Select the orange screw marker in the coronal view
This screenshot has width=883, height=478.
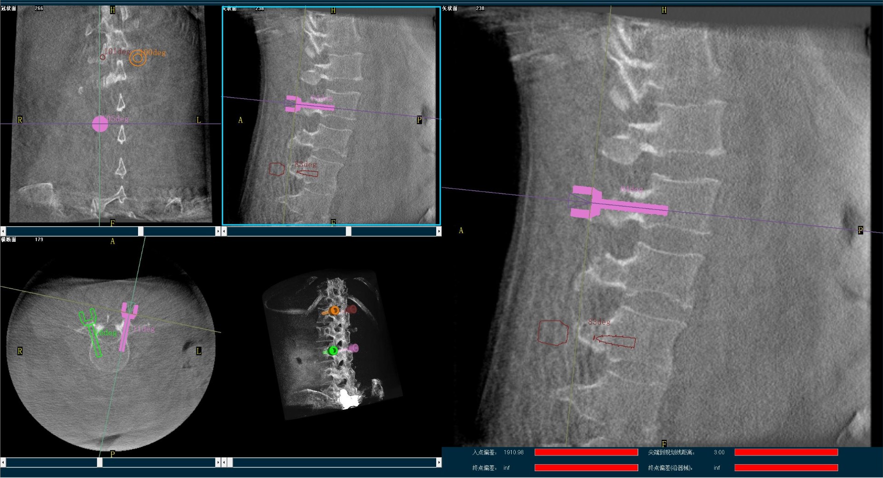pos(138,58)
